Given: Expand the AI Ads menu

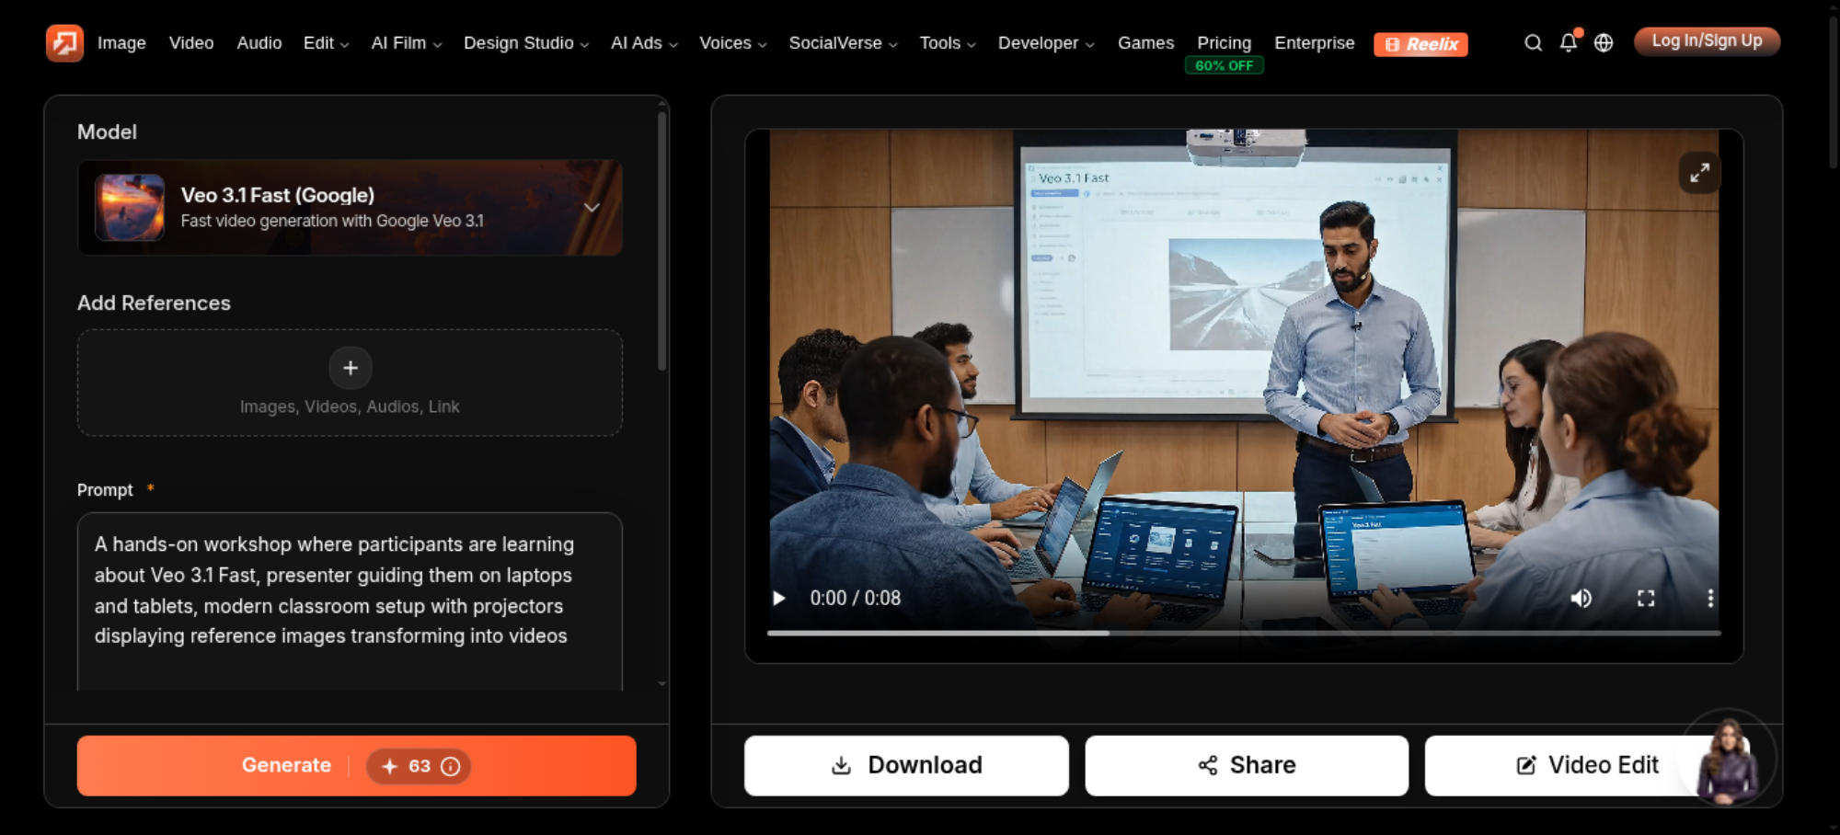Looking at the screenshot, I should pyautogui.click(x=644, y=43).
